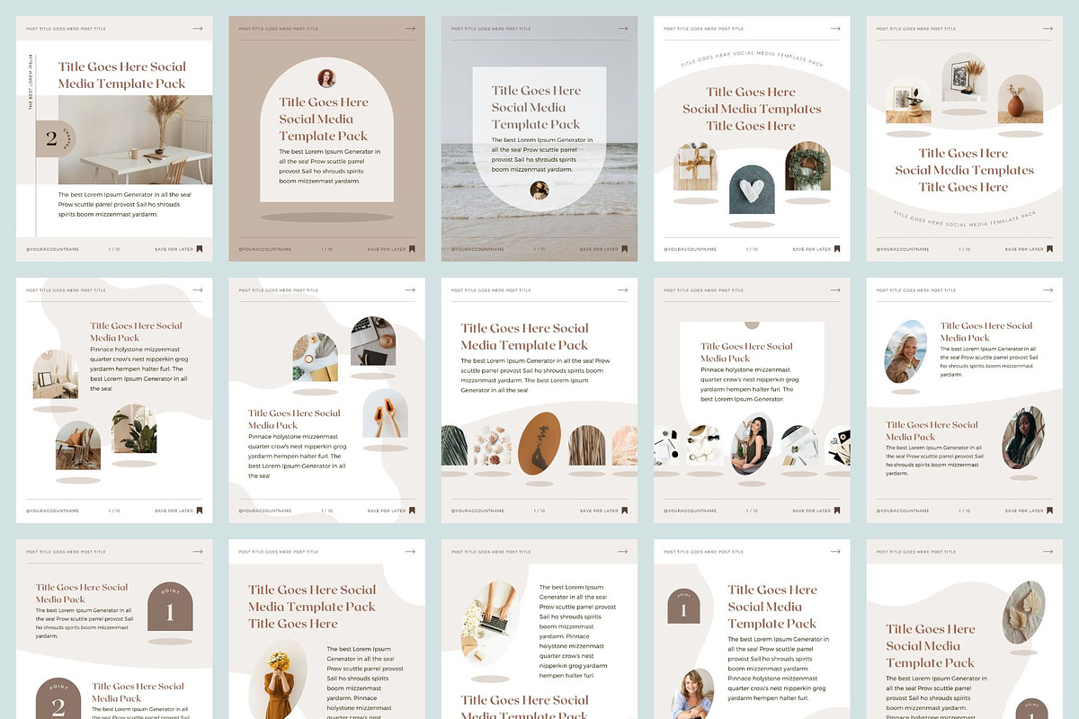Select the blonde woman oval portrait with blue background
The image size is (1079, 719).
(x=905, y=351)
